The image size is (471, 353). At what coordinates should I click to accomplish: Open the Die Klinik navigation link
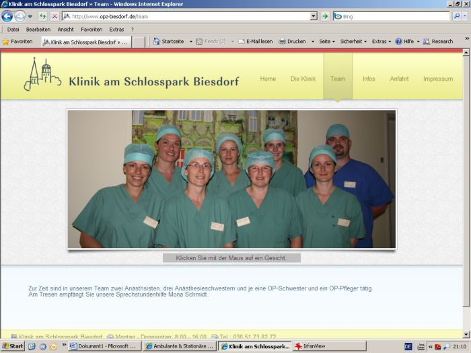[x=303, y=79]
